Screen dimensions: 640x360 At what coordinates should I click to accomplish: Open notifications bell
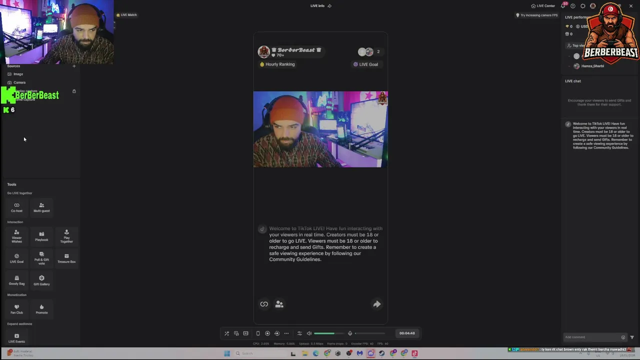pos(563,6)
